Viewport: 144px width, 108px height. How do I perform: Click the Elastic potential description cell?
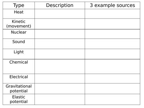point(60,99)
